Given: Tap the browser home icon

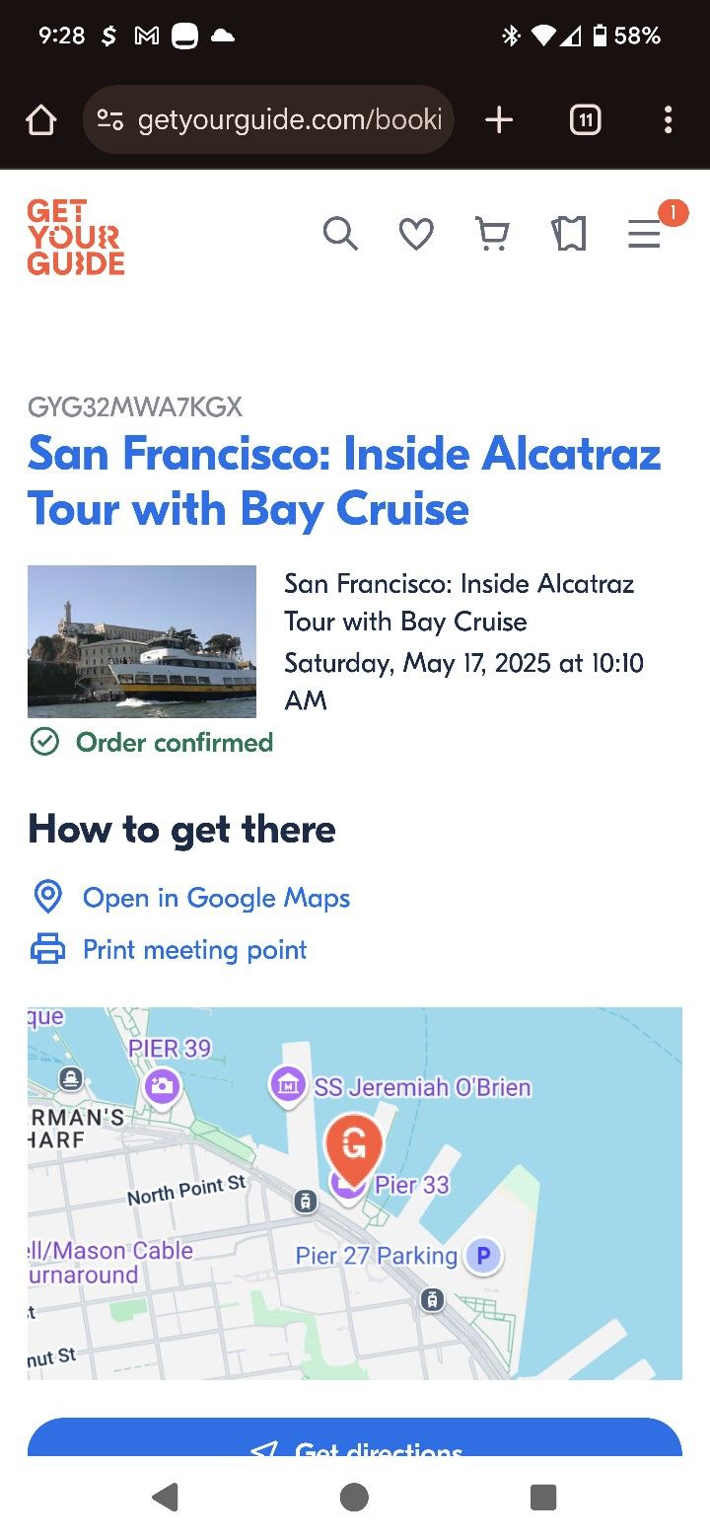Looking at the screenshot, I should coord(41,120).
